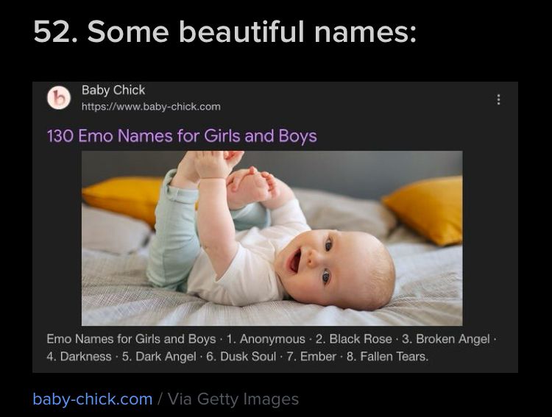Click '2. Black Rose' in the snippet
The height and width of the screenshot is (417, 552).
click(353, 339)
